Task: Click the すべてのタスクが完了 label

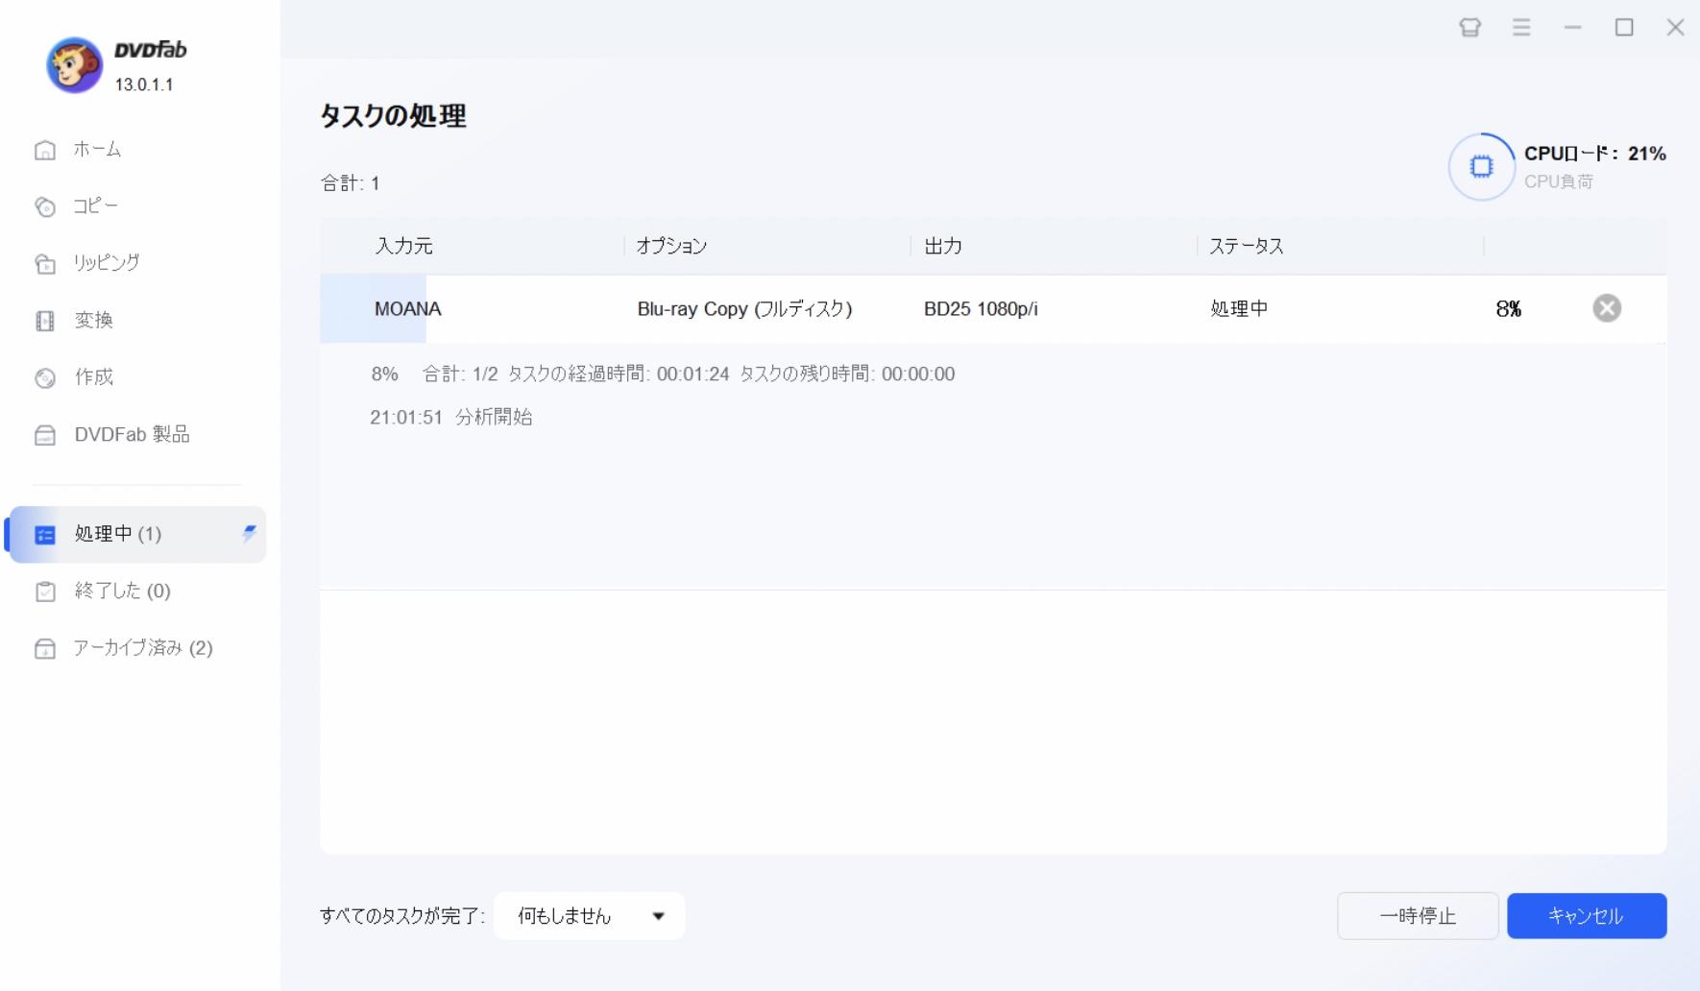Action: point(402,916)
